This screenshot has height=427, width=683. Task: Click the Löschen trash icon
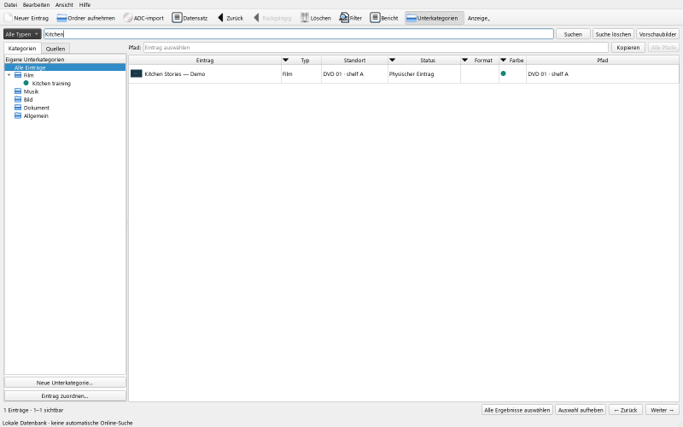pos(305,18)
